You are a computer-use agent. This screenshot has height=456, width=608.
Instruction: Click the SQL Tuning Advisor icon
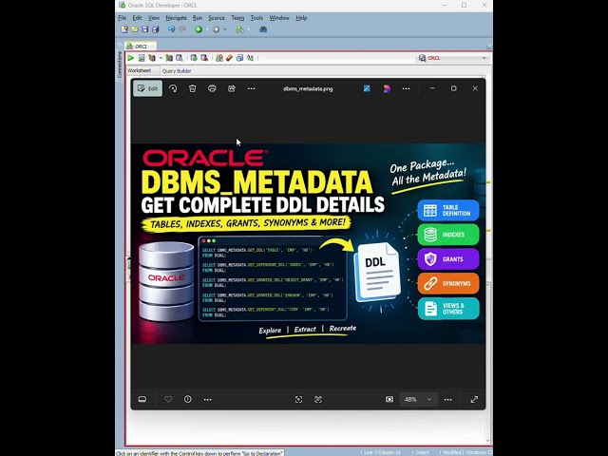tap(180, 58)
